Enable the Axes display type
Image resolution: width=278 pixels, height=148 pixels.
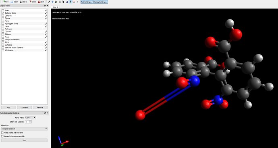tap(3, 10)
